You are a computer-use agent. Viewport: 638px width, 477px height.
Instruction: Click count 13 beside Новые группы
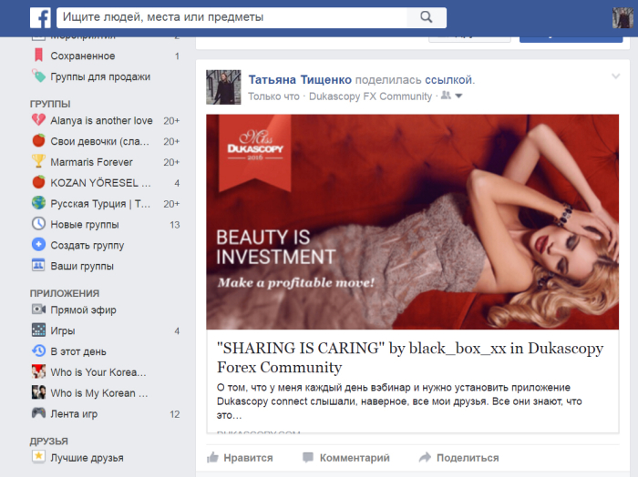pyautogui.click(x=175, y=225)
